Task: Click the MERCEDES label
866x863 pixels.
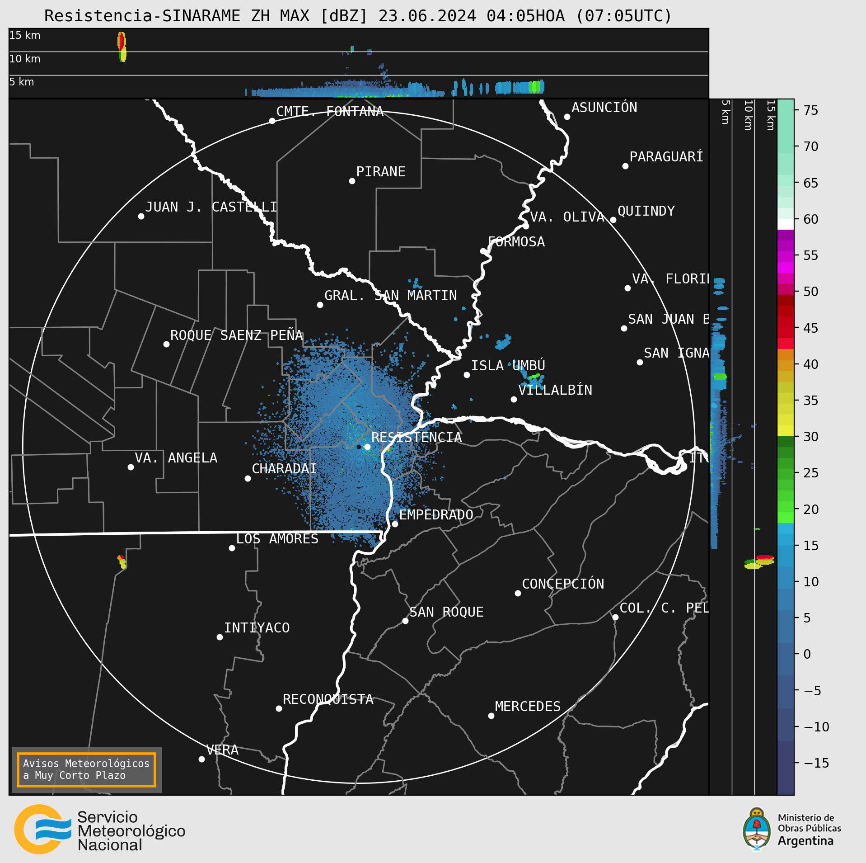Action: (x=528, y=706)
